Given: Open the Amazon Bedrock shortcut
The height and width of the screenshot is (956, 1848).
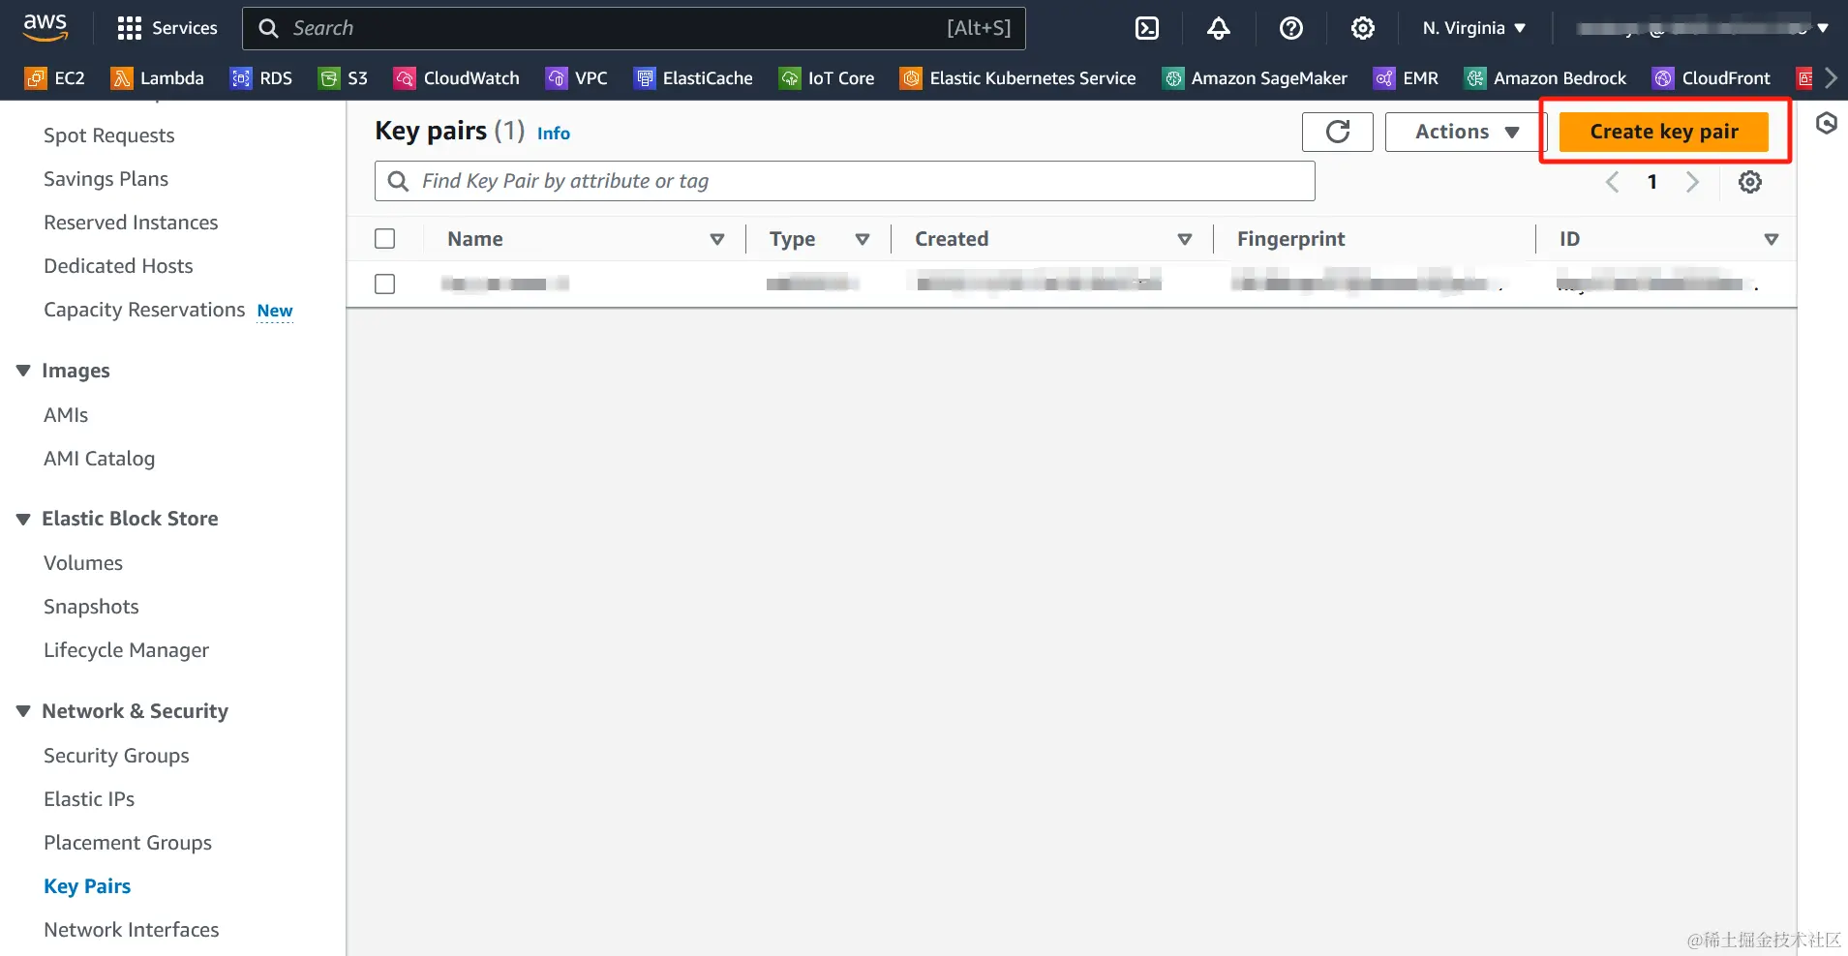Looking at the screenshot, I should (1546, 78).
